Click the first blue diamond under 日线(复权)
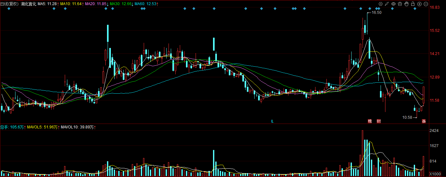The width and height of the screenshot is (446, 177). (9, 9)
